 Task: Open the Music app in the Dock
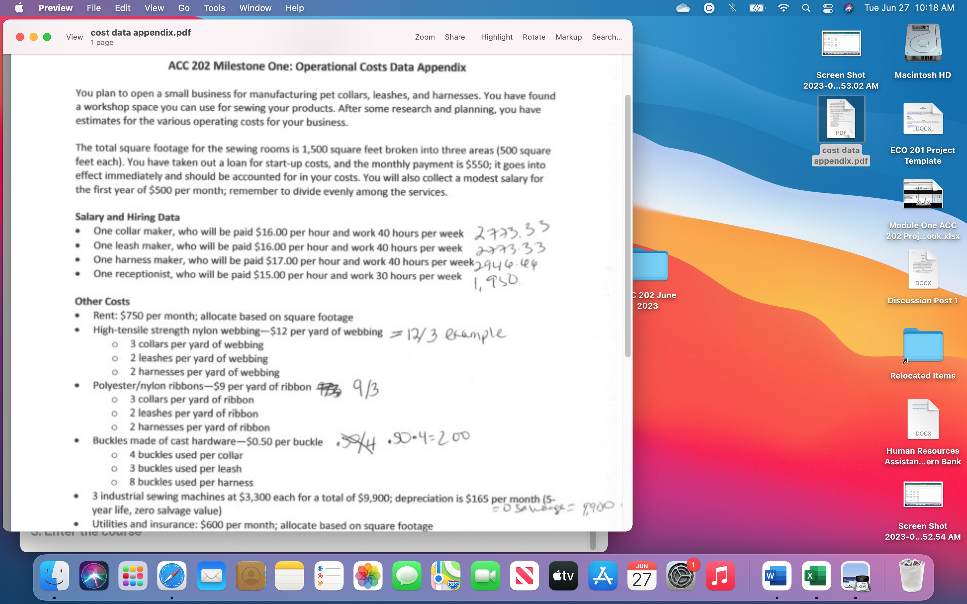pos(721,575)
